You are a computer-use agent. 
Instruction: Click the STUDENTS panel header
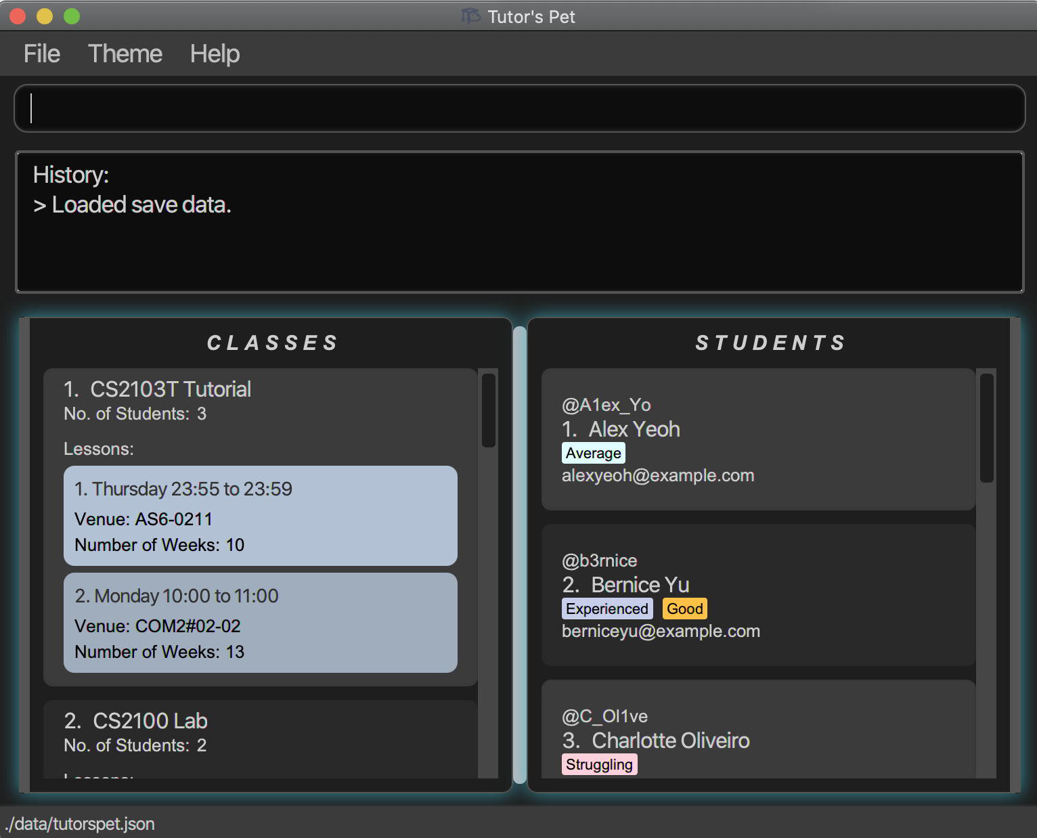(770, 343)
